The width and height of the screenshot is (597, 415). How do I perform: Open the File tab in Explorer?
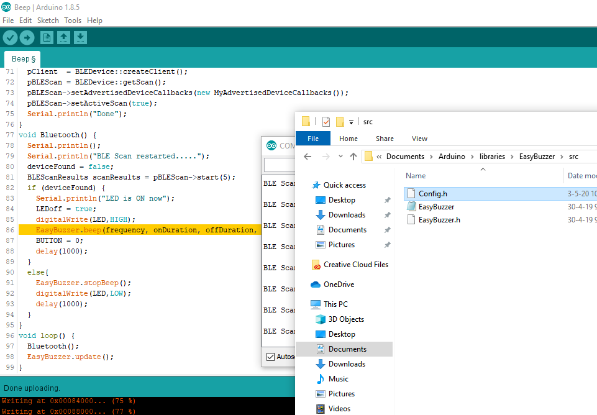tap(313, 139)
